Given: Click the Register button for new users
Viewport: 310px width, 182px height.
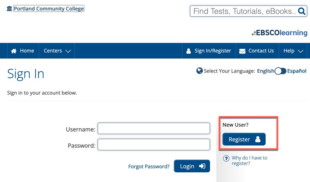Looking at the screenshot, I should 244,139.
